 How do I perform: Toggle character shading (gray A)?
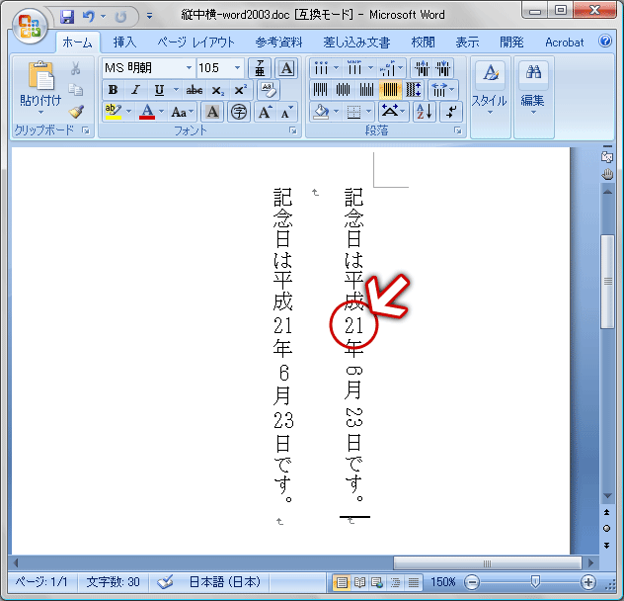212,112
